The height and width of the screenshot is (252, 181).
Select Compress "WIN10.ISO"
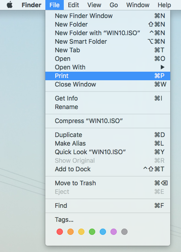coord(108,121)
